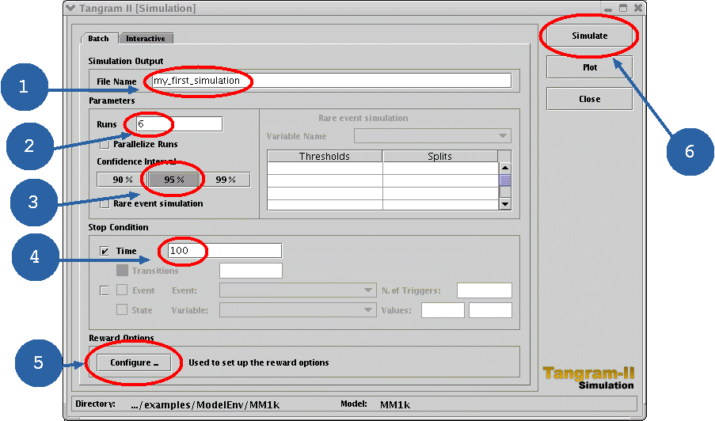Open Configure reward options
The height and width of the screenshot is (421, 715).
tap(134, 362)
